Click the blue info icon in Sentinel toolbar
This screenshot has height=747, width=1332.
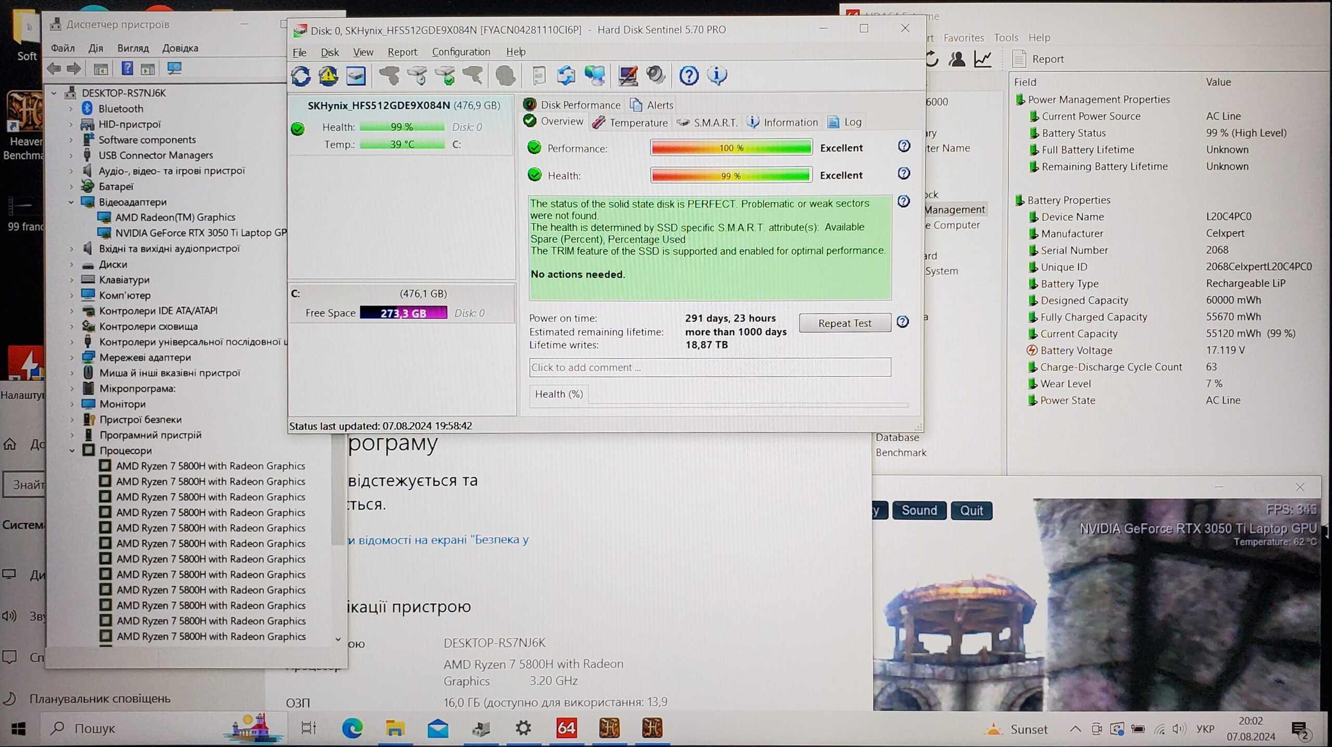pos(716,76)
